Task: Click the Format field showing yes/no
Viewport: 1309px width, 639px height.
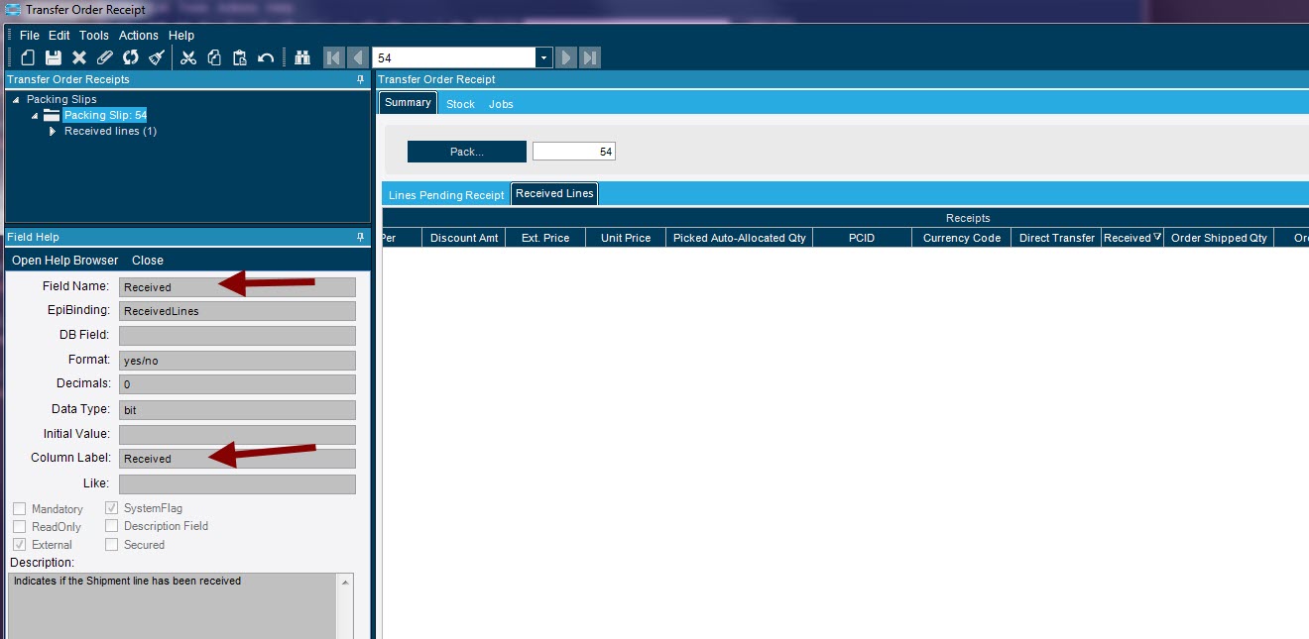Action: click(237, 361)
